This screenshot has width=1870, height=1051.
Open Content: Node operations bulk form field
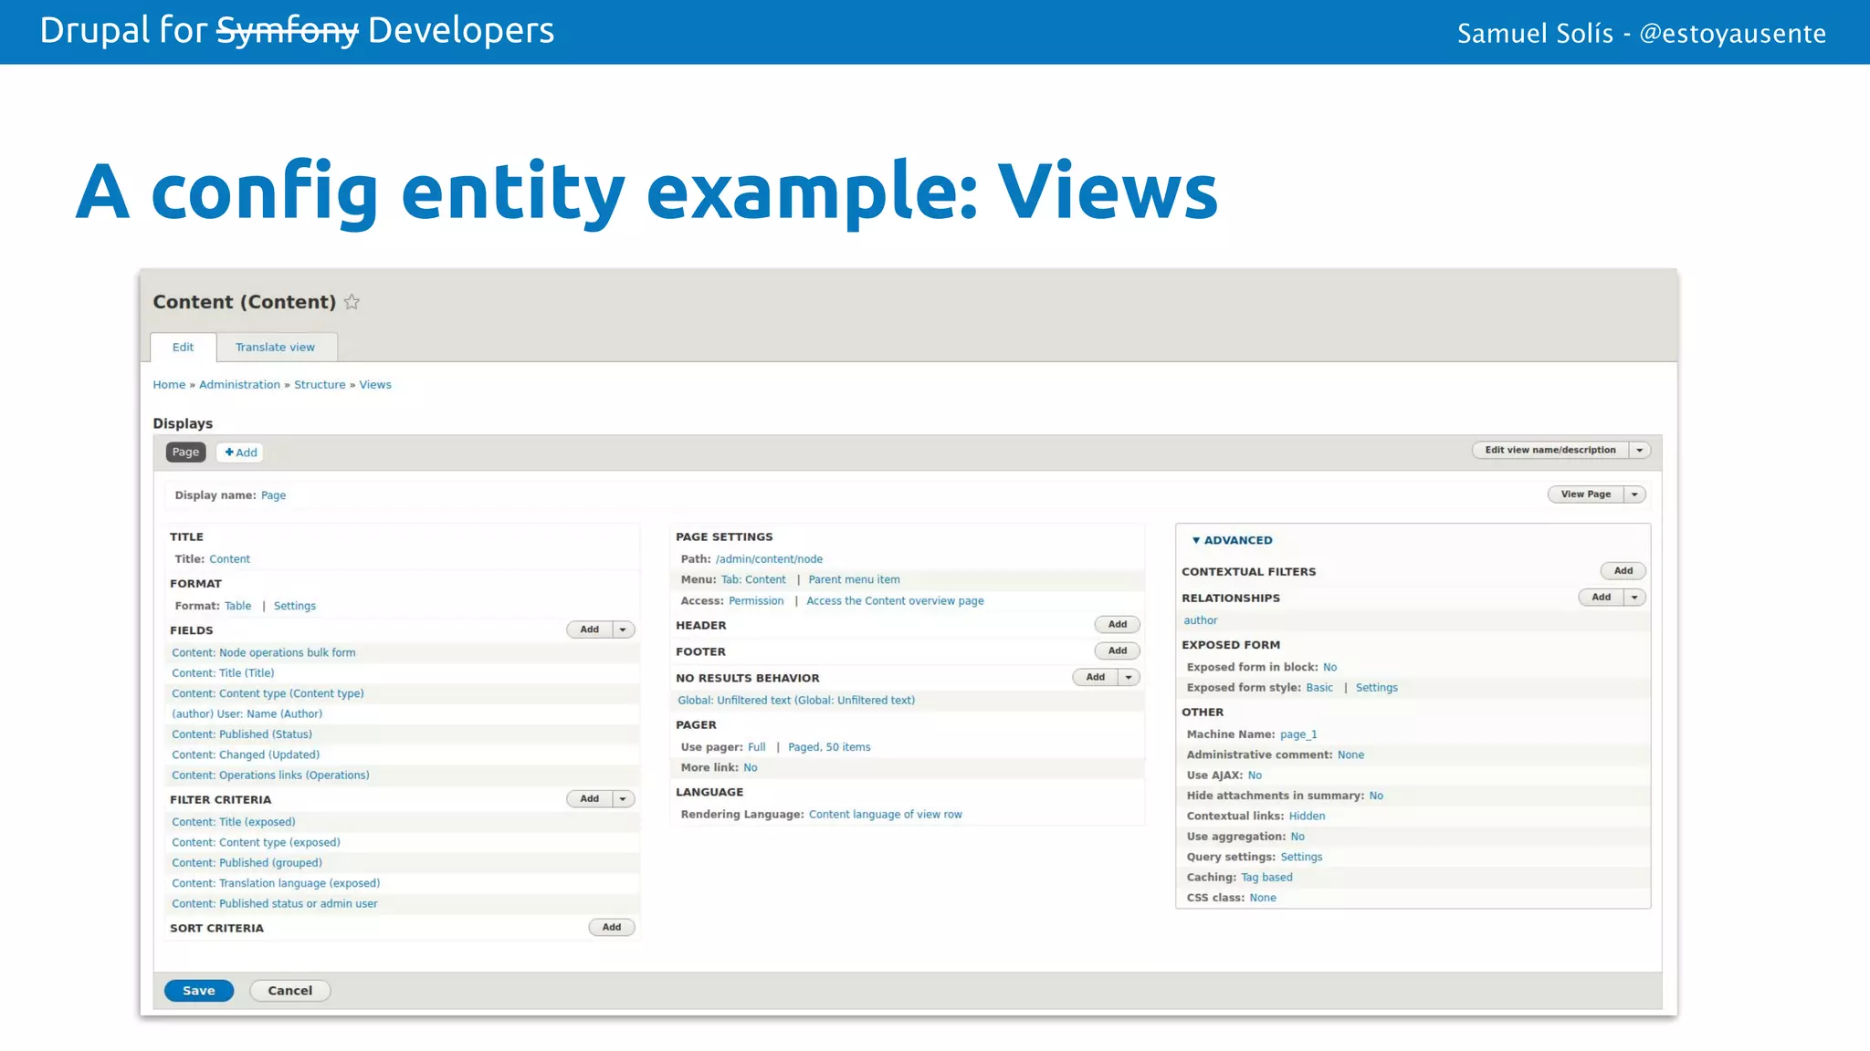(264, 652)
